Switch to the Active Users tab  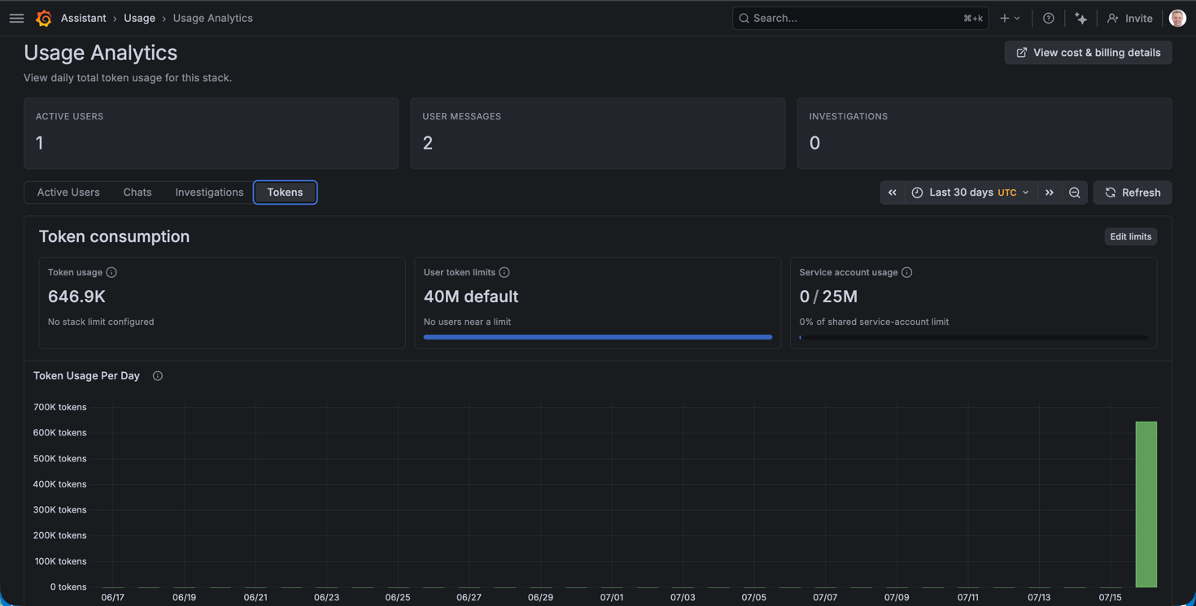68,193
